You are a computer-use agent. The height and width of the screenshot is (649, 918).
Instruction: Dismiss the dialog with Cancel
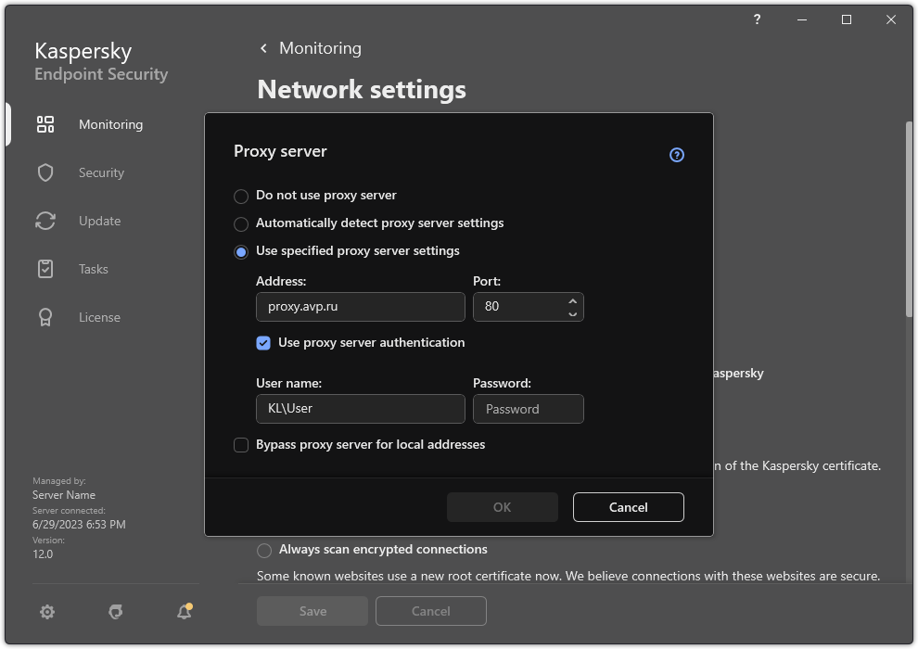click(628, 507)
